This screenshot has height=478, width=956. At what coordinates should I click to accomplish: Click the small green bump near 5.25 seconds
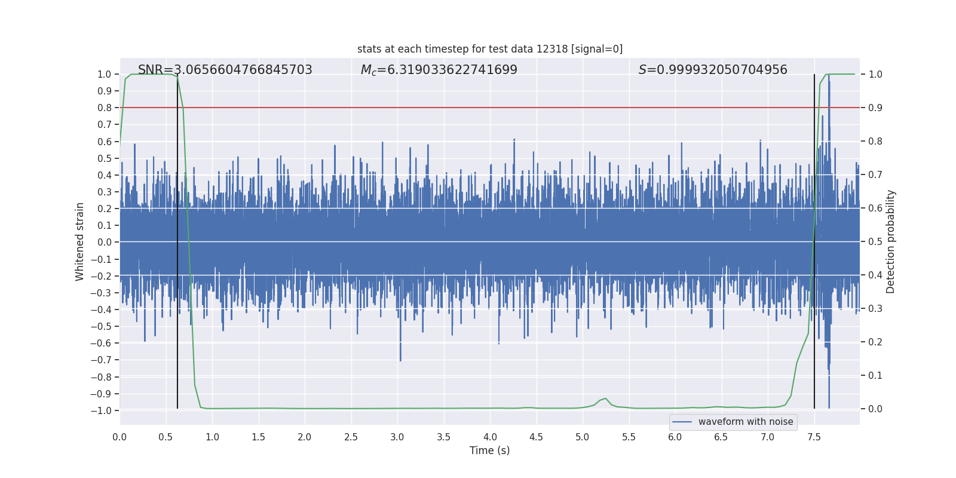(605, 399)
